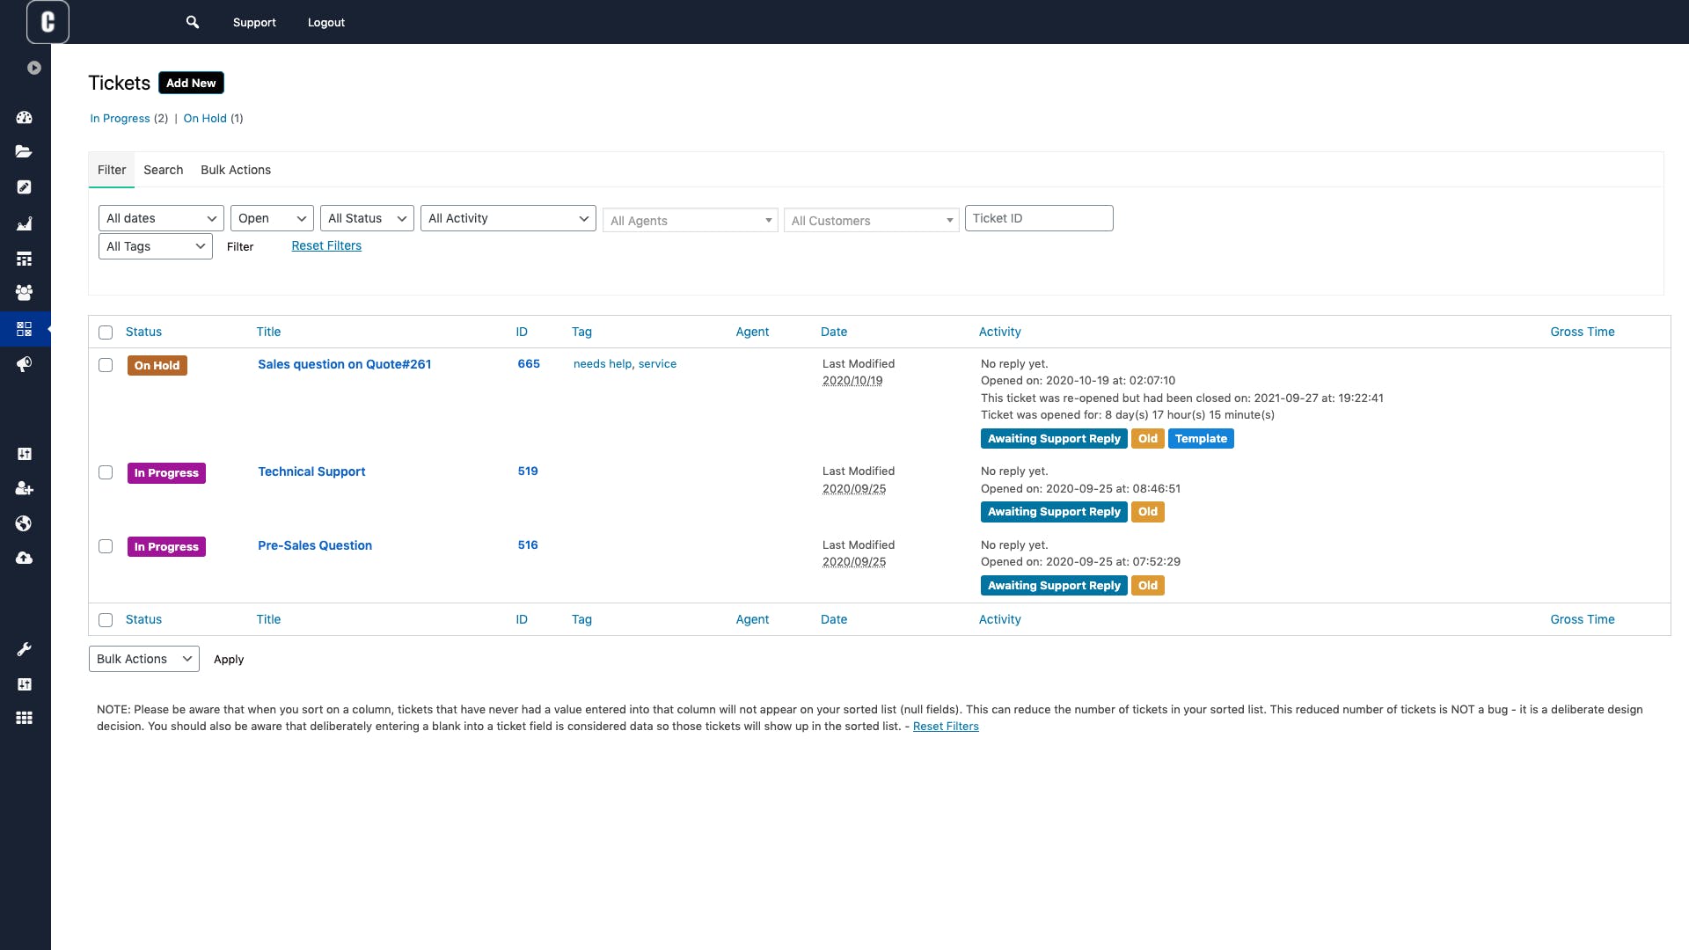This screenshot has width=1689, height=950.
Task: Click the Add New ticket button
Action: [x=191, y=83]
